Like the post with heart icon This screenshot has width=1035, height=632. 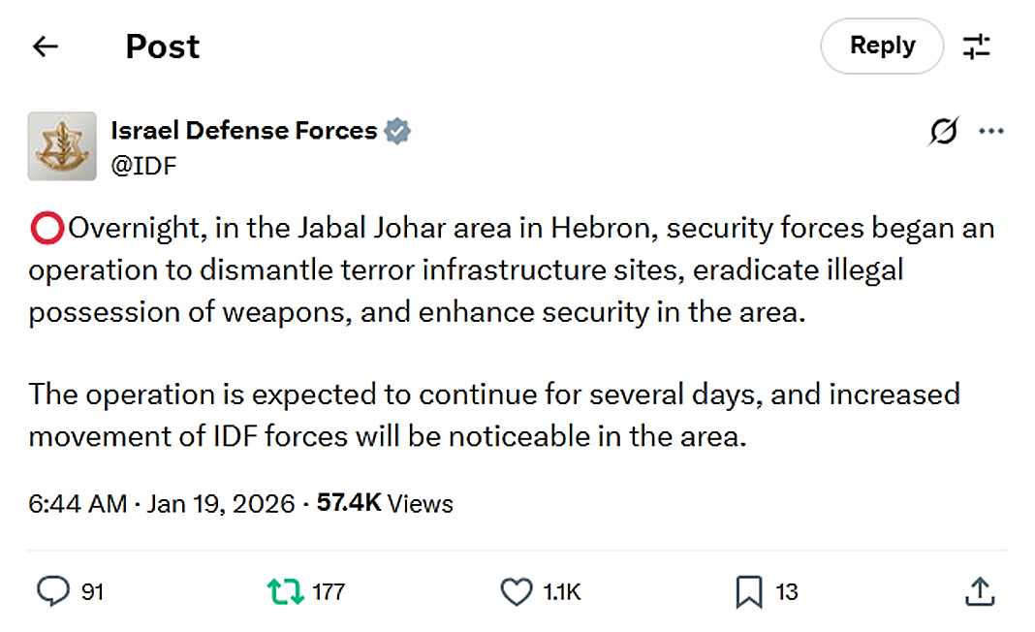tap(516, 591)
